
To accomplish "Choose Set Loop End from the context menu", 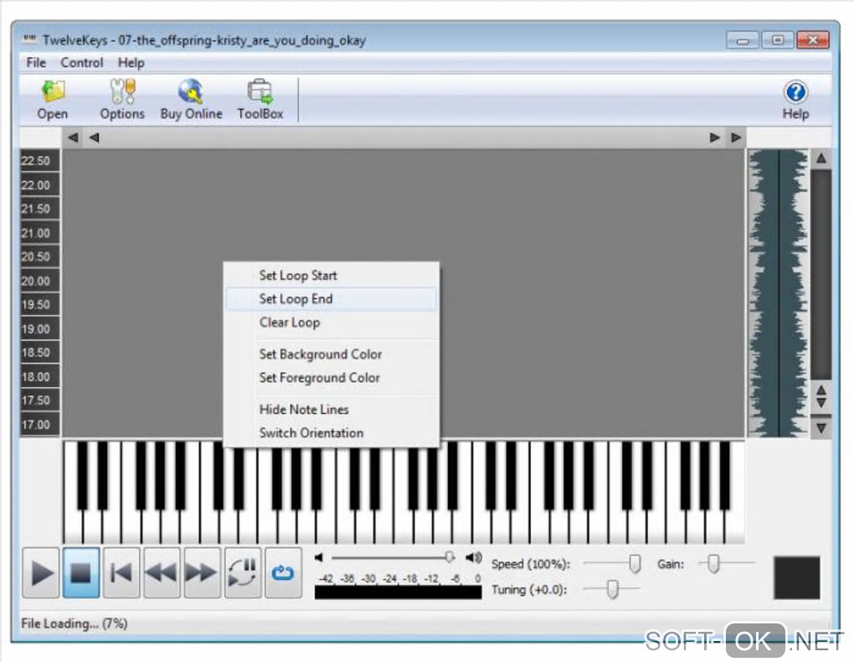I will 332,299.
